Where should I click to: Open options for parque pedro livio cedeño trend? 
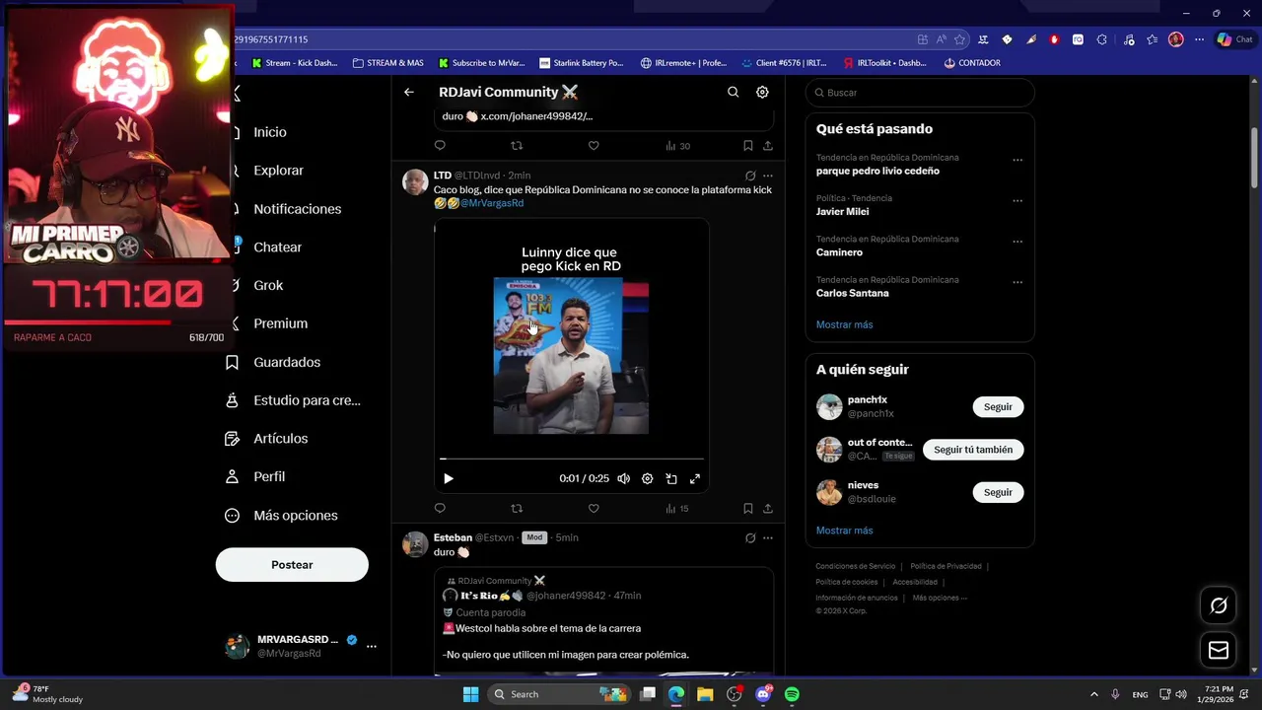coord(1017,160)
